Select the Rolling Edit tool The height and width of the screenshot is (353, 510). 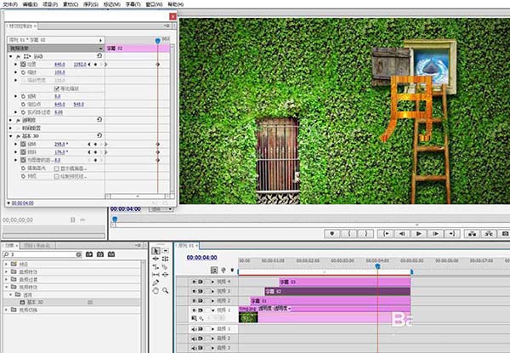tap(165, 259)
